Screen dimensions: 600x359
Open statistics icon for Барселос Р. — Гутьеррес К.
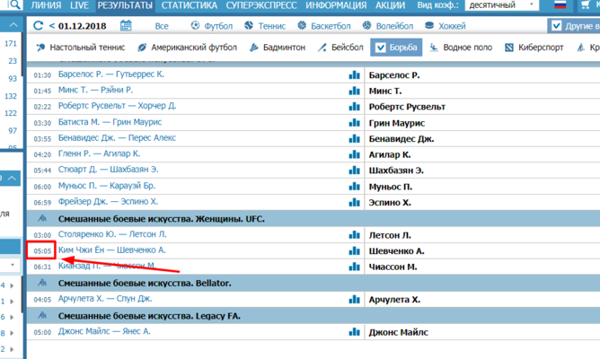(354, 75)
